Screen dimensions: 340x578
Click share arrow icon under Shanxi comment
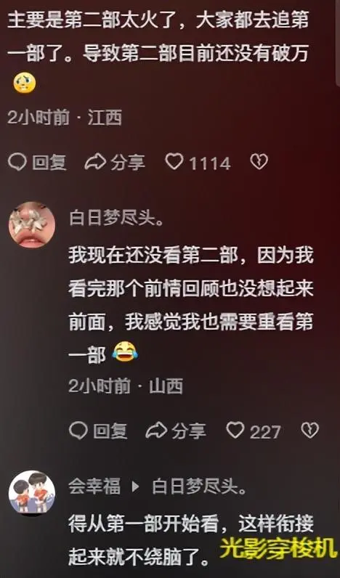click(156, 431)
